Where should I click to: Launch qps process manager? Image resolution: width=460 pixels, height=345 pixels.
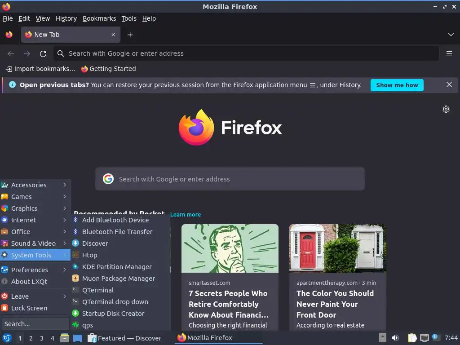pyautogui.click(x=120, y=325)
